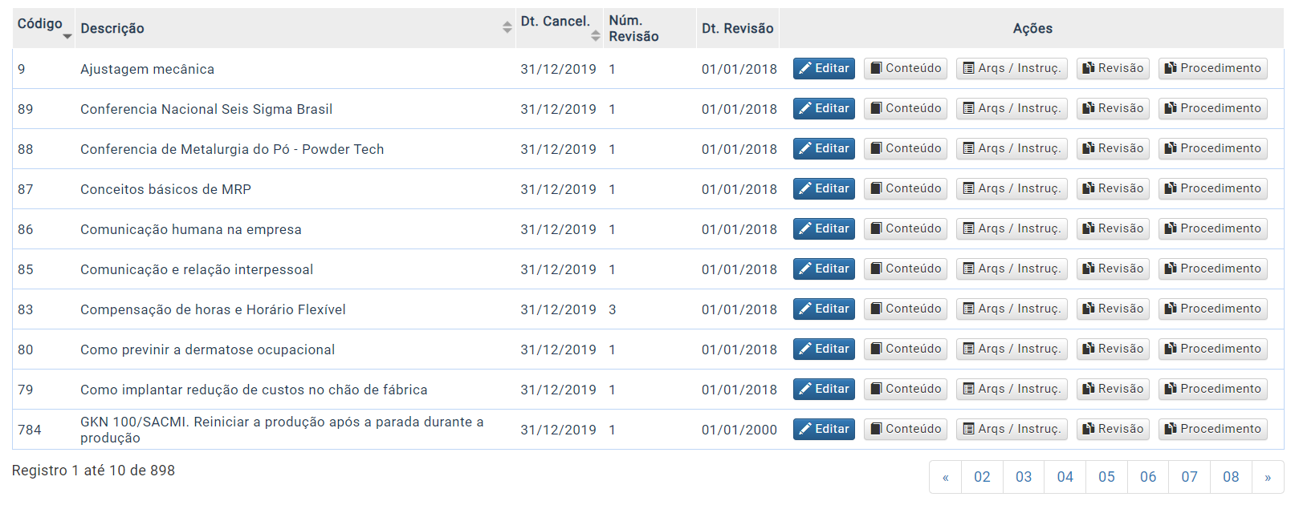
Task: Sort by Descrição using the header arrows
Action: point(507,28)
